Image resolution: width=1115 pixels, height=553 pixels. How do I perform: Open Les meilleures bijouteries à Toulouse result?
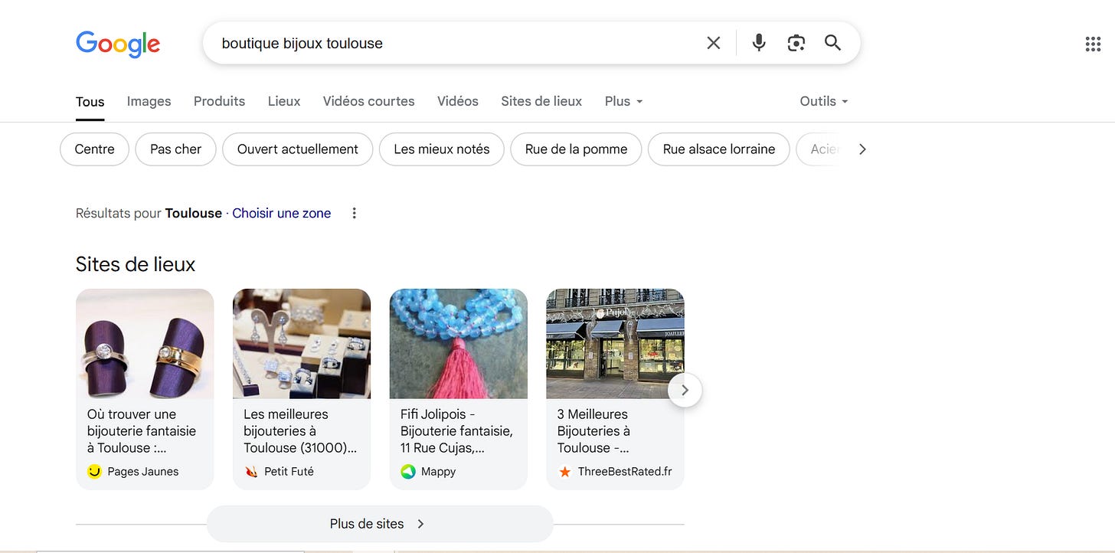(300, 431)
